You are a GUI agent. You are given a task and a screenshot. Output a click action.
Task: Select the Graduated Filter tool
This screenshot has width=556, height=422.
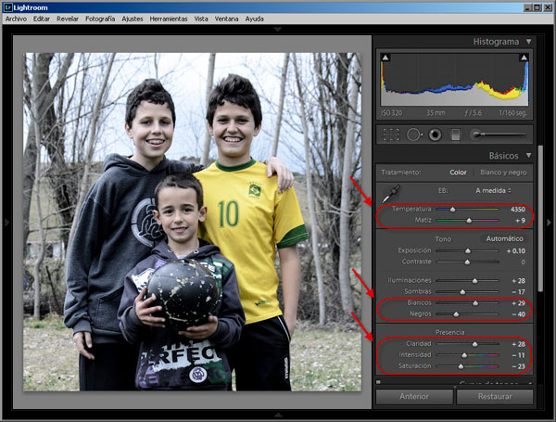[455, 134]
